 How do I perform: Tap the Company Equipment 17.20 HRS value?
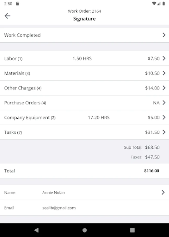(x=98, y=117)
